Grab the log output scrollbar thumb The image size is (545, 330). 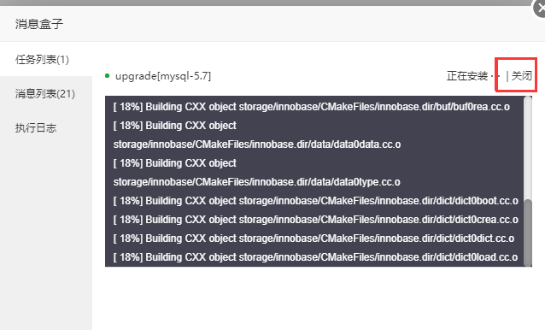528,233
